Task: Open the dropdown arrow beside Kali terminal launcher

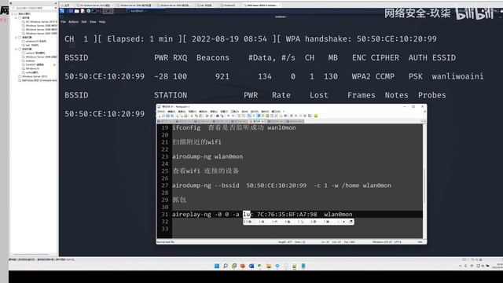Action: [x=98, y=11]
